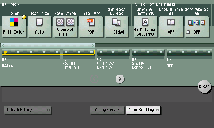214x128 pixels.
Task: Expand Jobs history panel
Action: pos(28,110)
